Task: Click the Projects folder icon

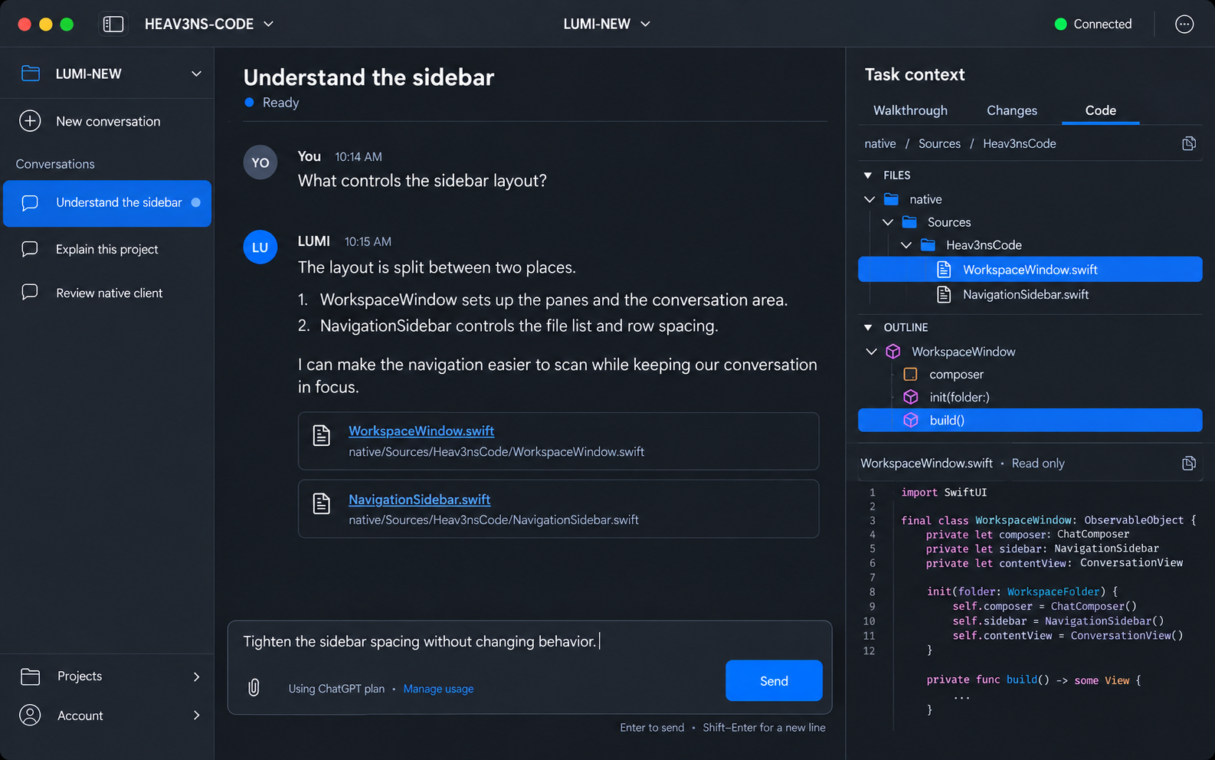Action: click(x=30, y=676)
